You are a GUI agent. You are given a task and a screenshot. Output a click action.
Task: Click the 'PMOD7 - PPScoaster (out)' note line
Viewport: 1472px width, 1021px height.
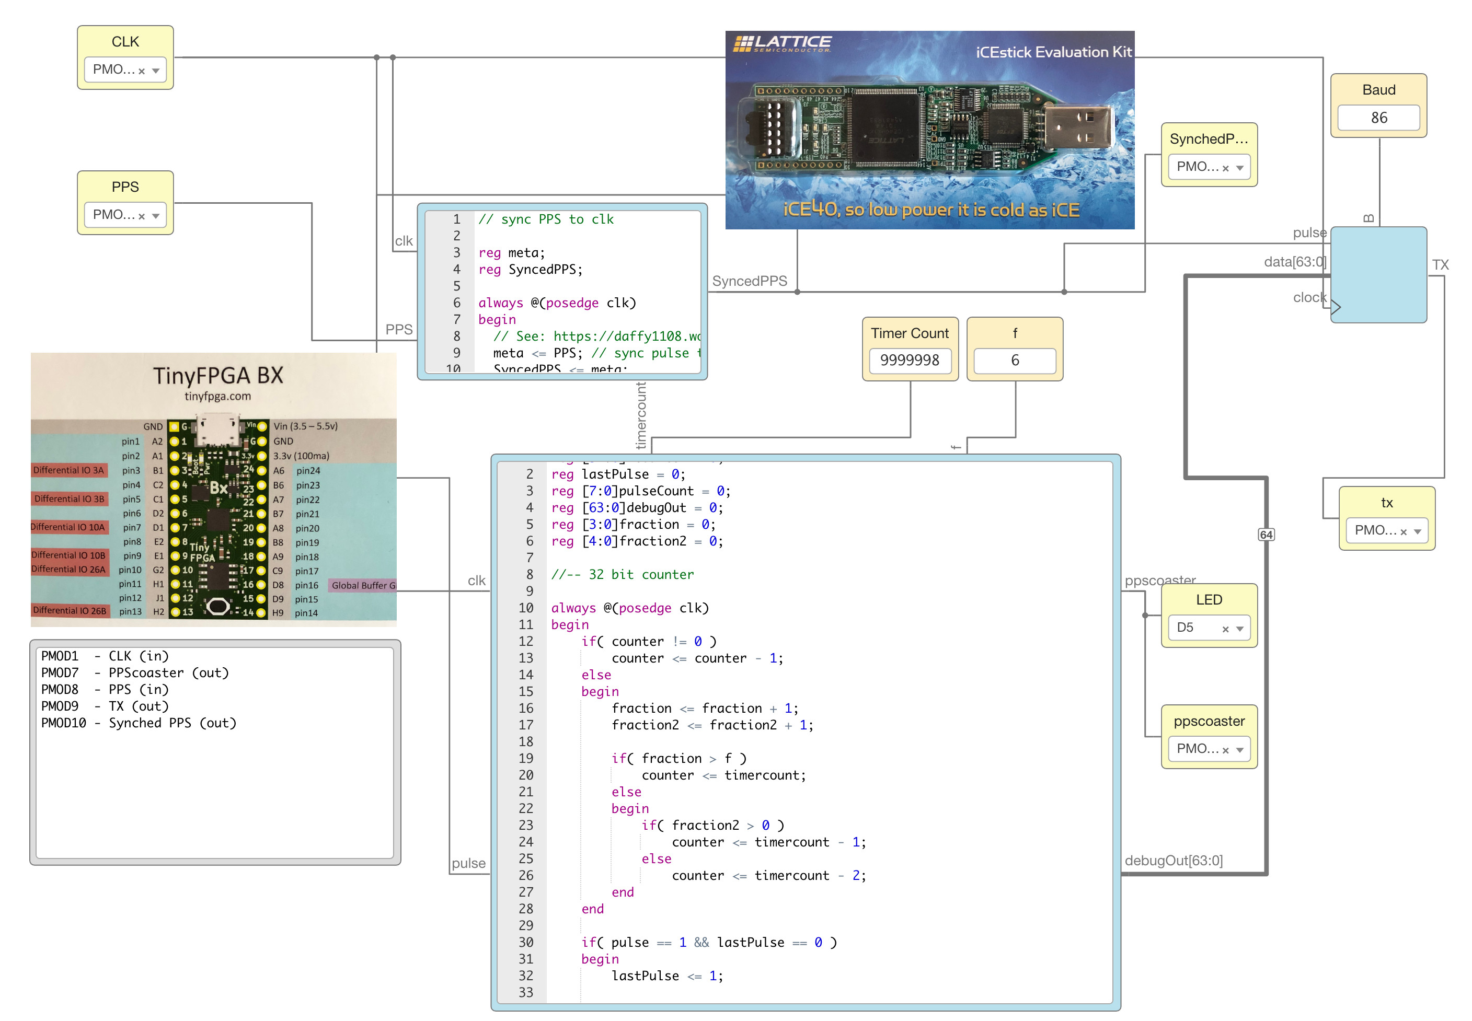135,673
